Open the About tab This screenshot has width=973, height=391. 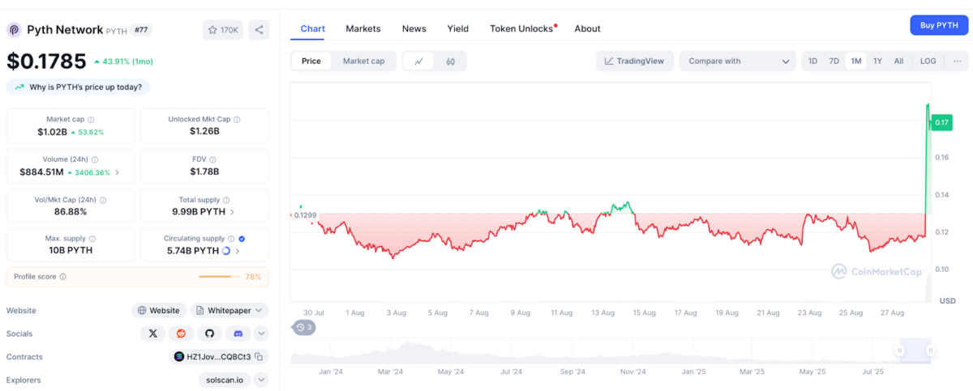click(588, 28)
